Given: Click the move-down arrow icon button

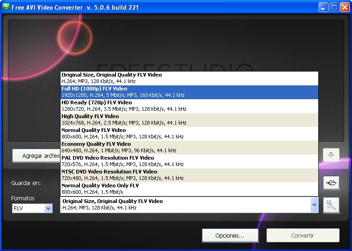Looking at the screenshot, I should coord(331,155).
